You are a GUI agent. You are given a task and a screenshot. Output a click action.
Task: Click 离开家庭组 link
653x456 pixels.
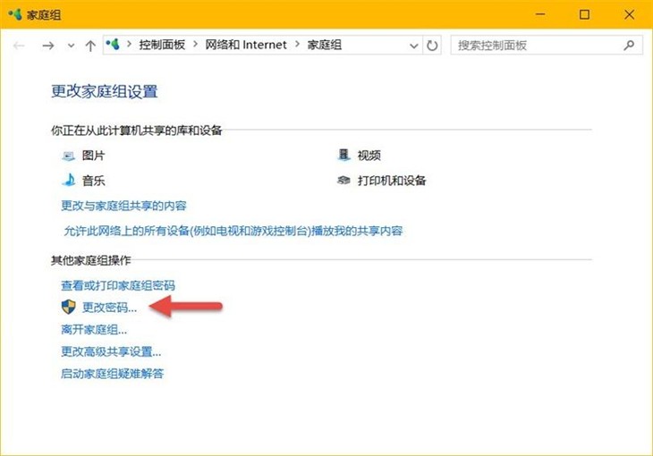[93, 330]
